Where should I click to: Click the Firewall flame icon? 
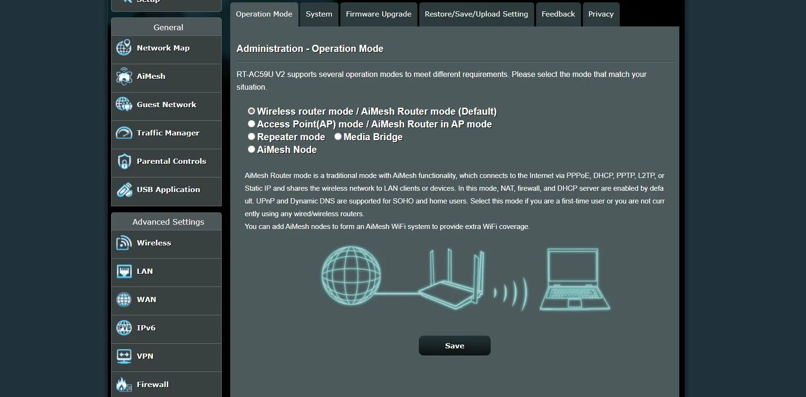click(x=124, y=384)
